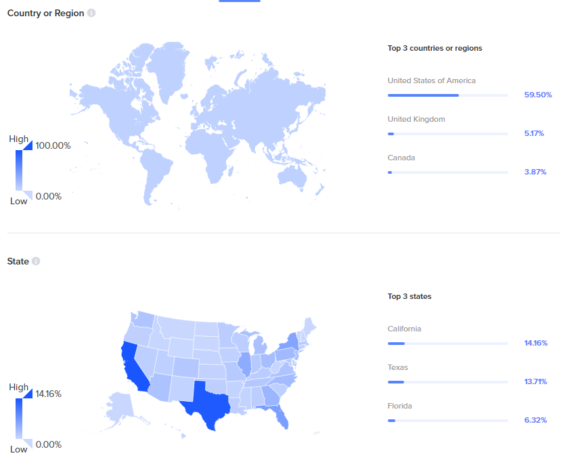Image resolution: width=574 pixels, height=466 pixels.
Task: Click the 14.16% value for California
Action: [x=535, y=343]
